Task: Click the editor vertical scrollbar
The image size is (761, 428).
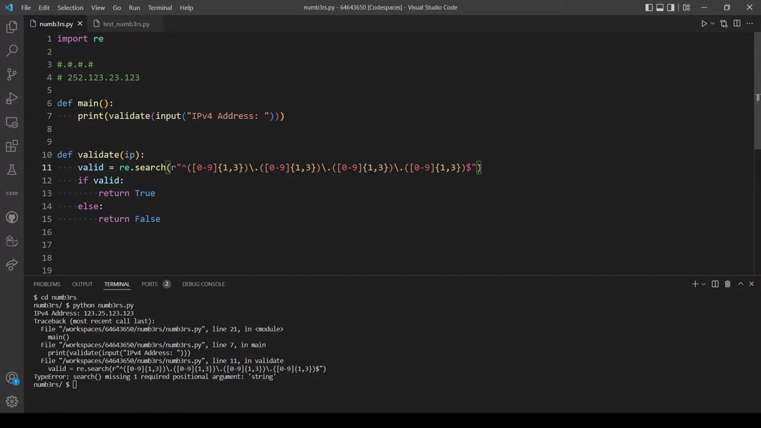Action: point(757,90)
